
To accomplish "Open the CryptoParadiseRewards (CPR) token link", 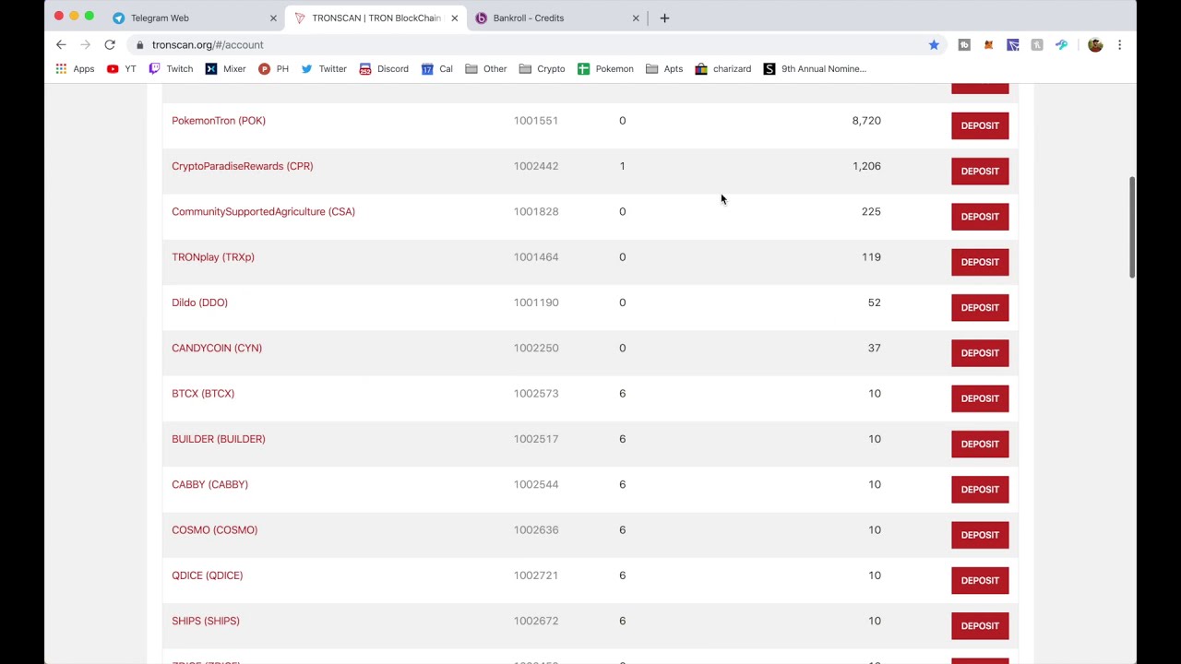I will point(242,166).
